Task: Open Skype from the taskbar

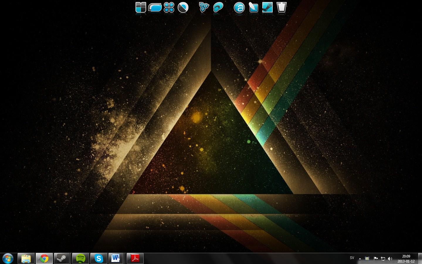Action: 99,258
